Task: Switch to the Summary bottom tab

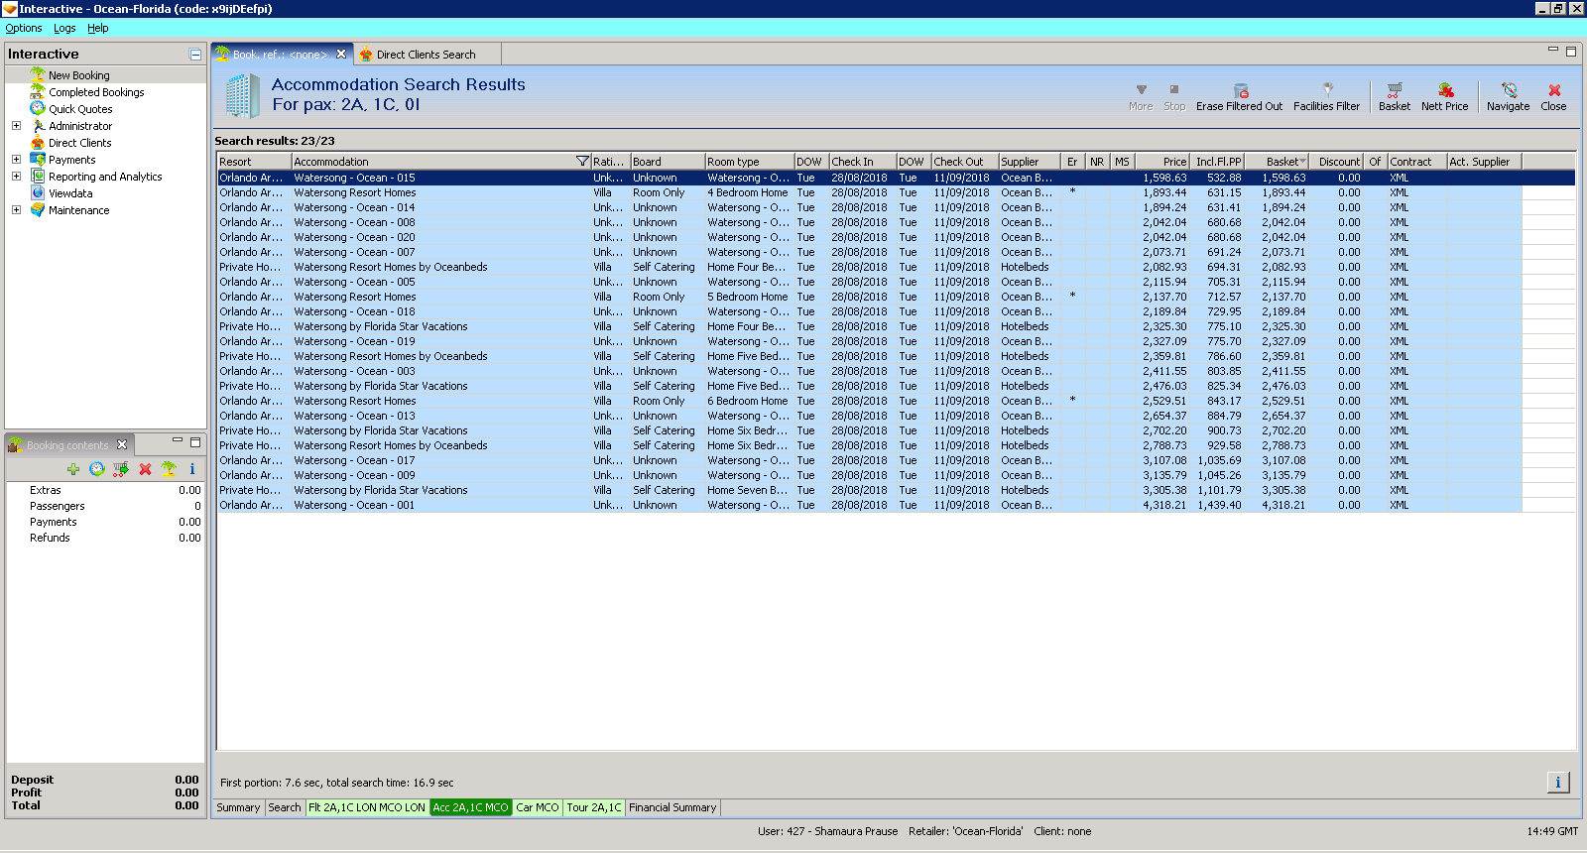Action: (x=238, y=807)
